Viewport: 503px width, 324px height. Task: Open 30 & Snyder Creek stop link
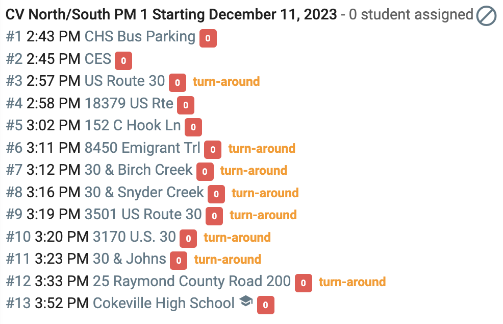click(x=144, y=192)
